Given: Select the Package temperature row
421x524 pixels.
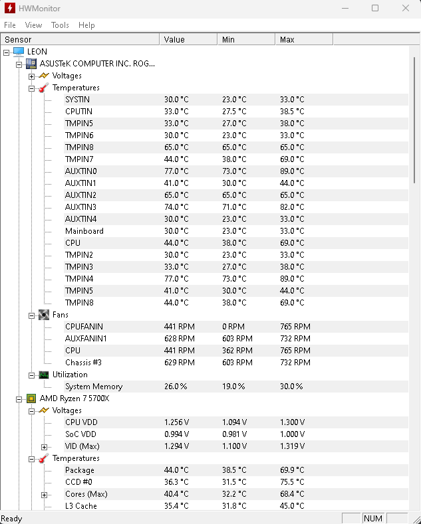Looking at the screenshot, I should pos(236,470).
